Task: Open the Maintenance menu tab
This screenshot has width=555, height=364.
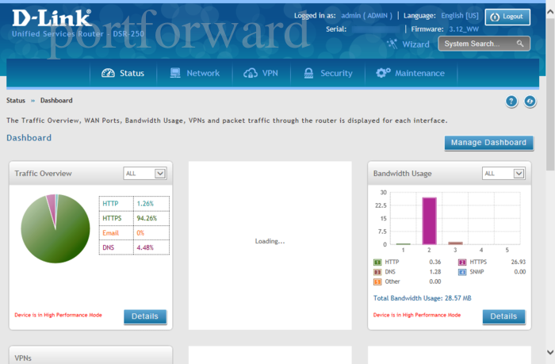Action: (419, 73)
